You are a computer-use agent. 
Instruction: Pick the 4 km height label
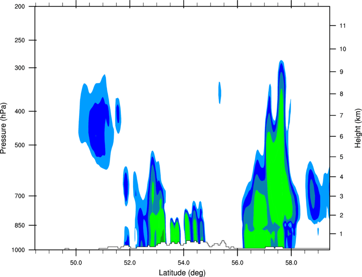click(341, 177)
